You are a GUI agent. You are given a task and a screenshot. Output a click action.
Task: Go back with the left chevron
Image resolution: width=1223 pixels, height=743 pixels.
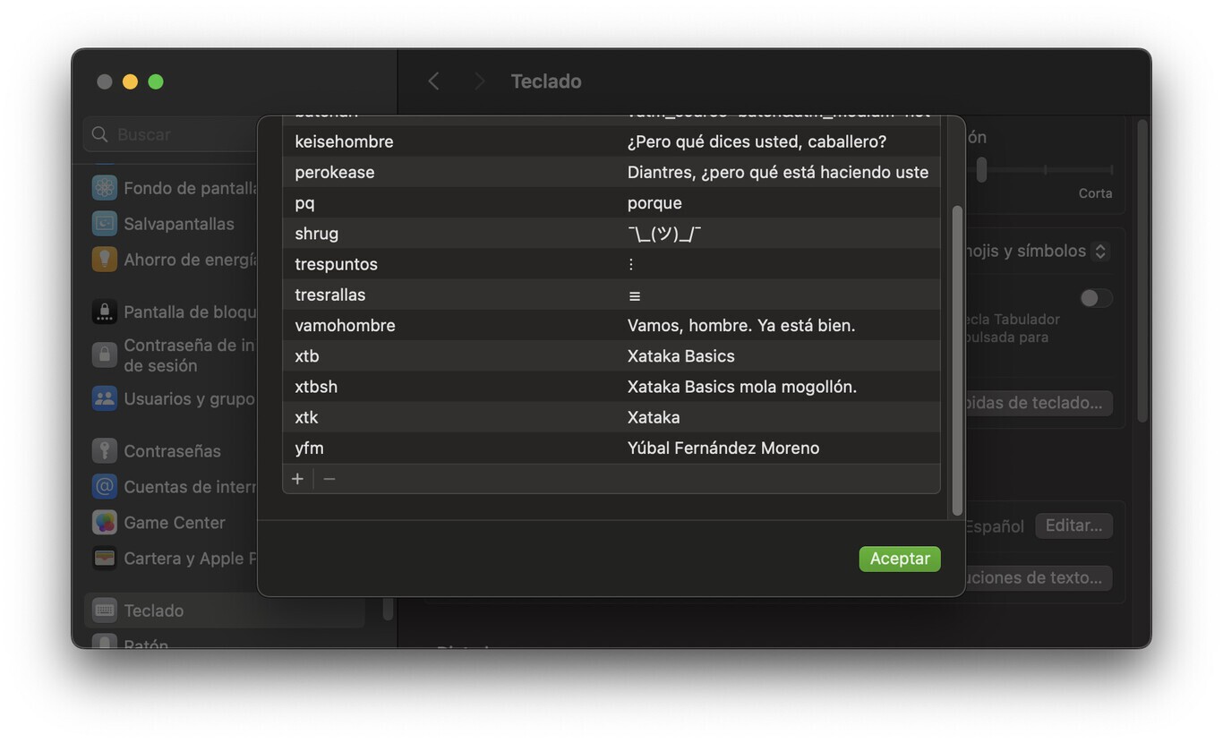[434, 81]
